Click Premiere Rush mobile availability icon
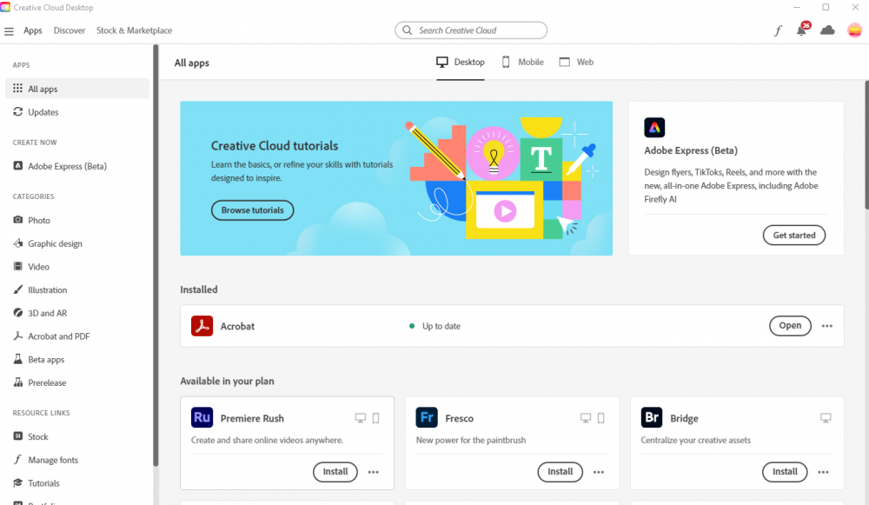Viewport: 869px width, 505px height. 375,418
